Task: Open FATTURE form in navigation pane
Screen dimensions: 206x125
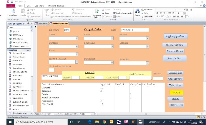Action: coord(17,79)
